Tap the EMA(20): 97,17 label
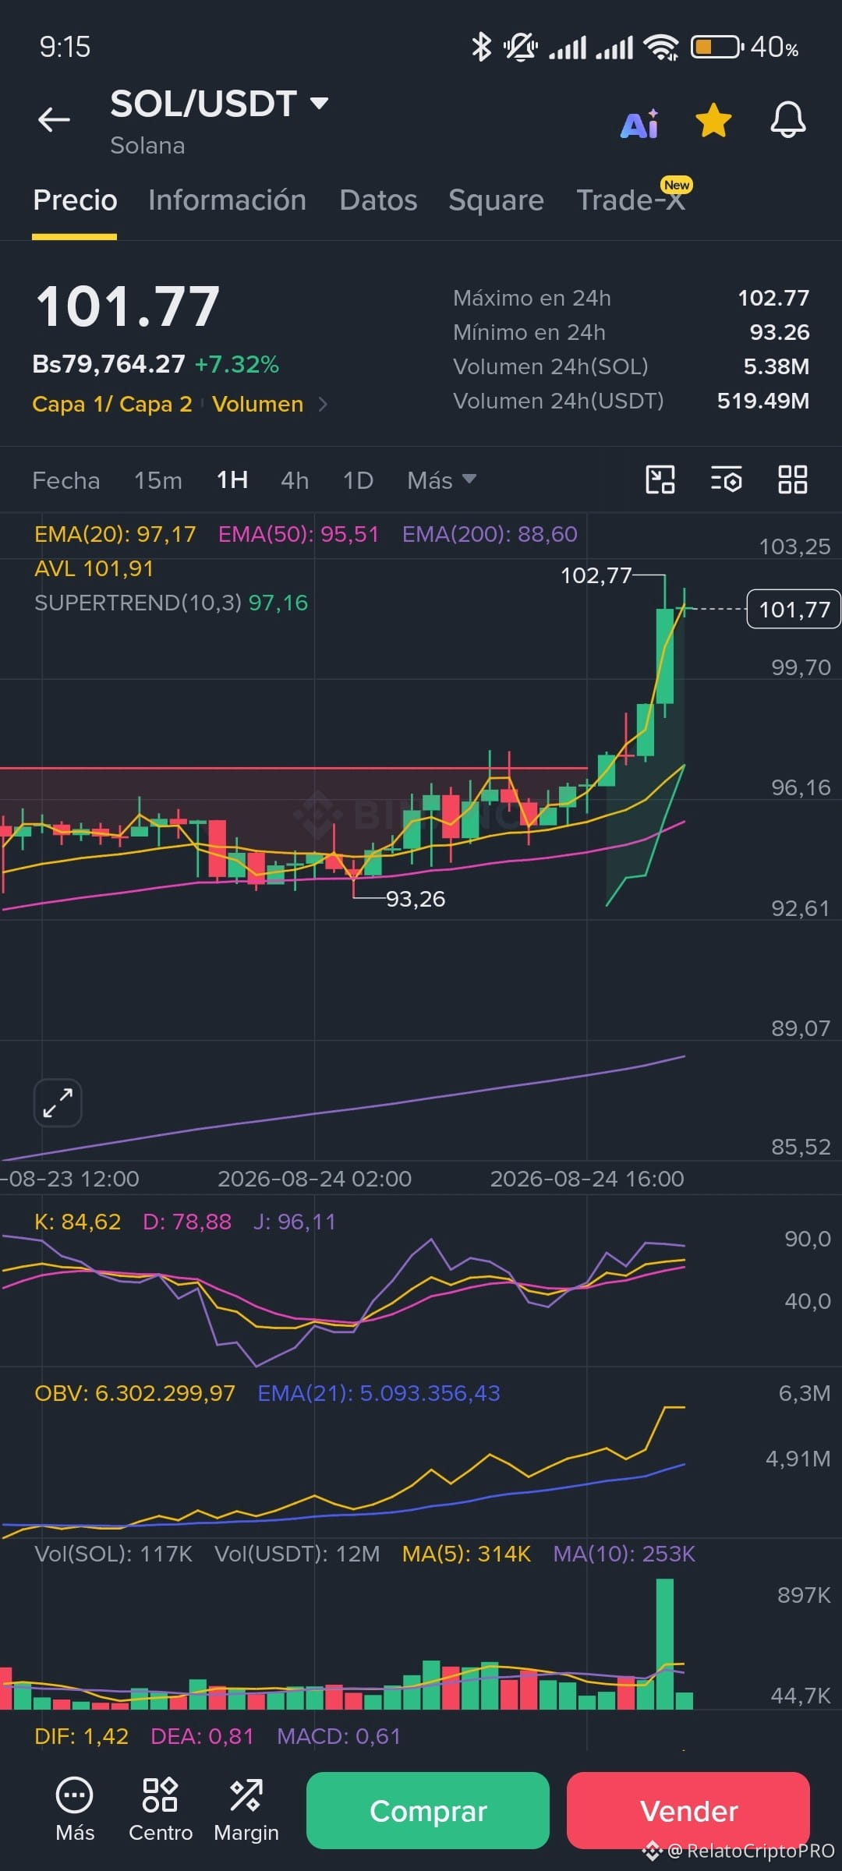 click(115, 534)
